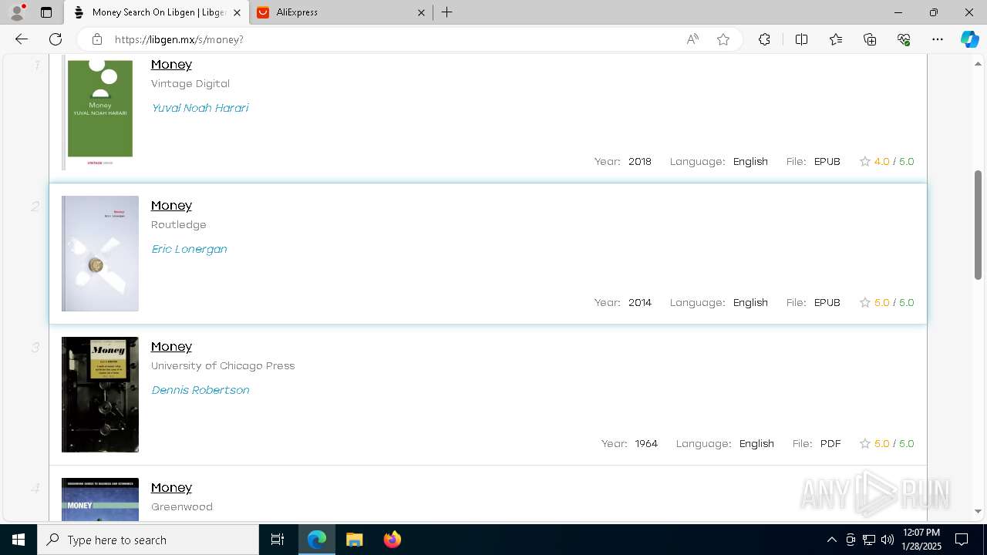Screen dimensions: 987x555
Task: Open the Dennis Robertson book cover thumbnail
Action: (x=100, y=395)
